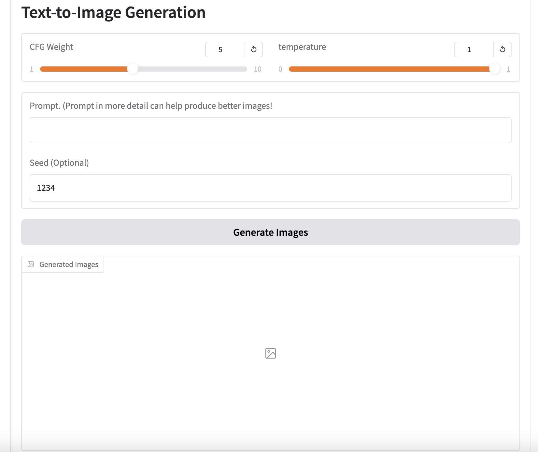The width and height of the screenshot is (538, 452).
Task: Click the gray unfilled CFG Weight track
Action: tap(192, 69)
